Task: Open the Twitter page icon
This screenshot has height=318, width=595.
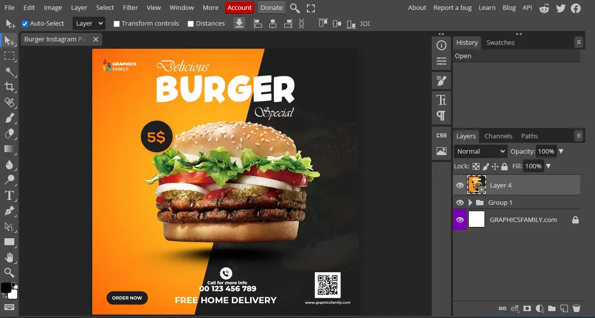Action: [560, 8]
